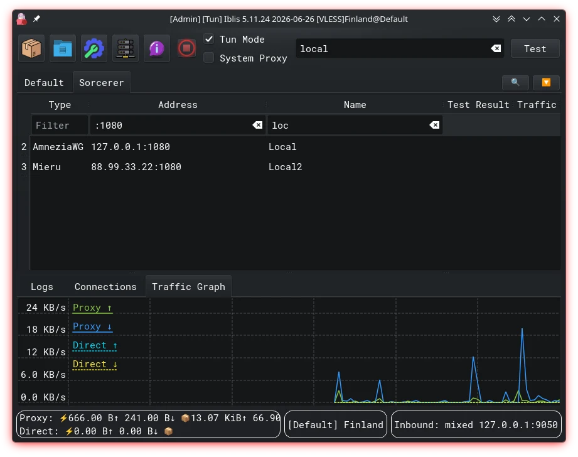
Task: Toggle Proxy upload graph legend
Action: [92, 308]
